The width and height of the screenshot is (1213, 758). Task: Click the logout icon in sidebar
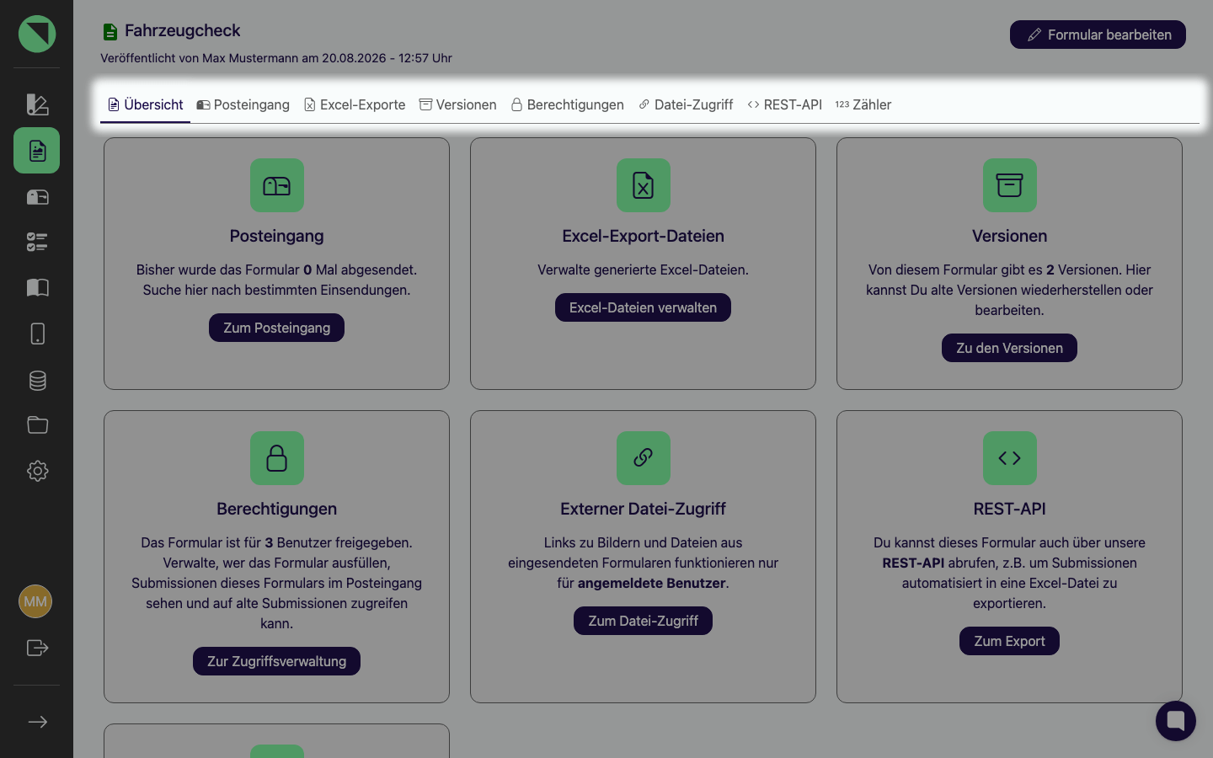[x=37, y=648]
